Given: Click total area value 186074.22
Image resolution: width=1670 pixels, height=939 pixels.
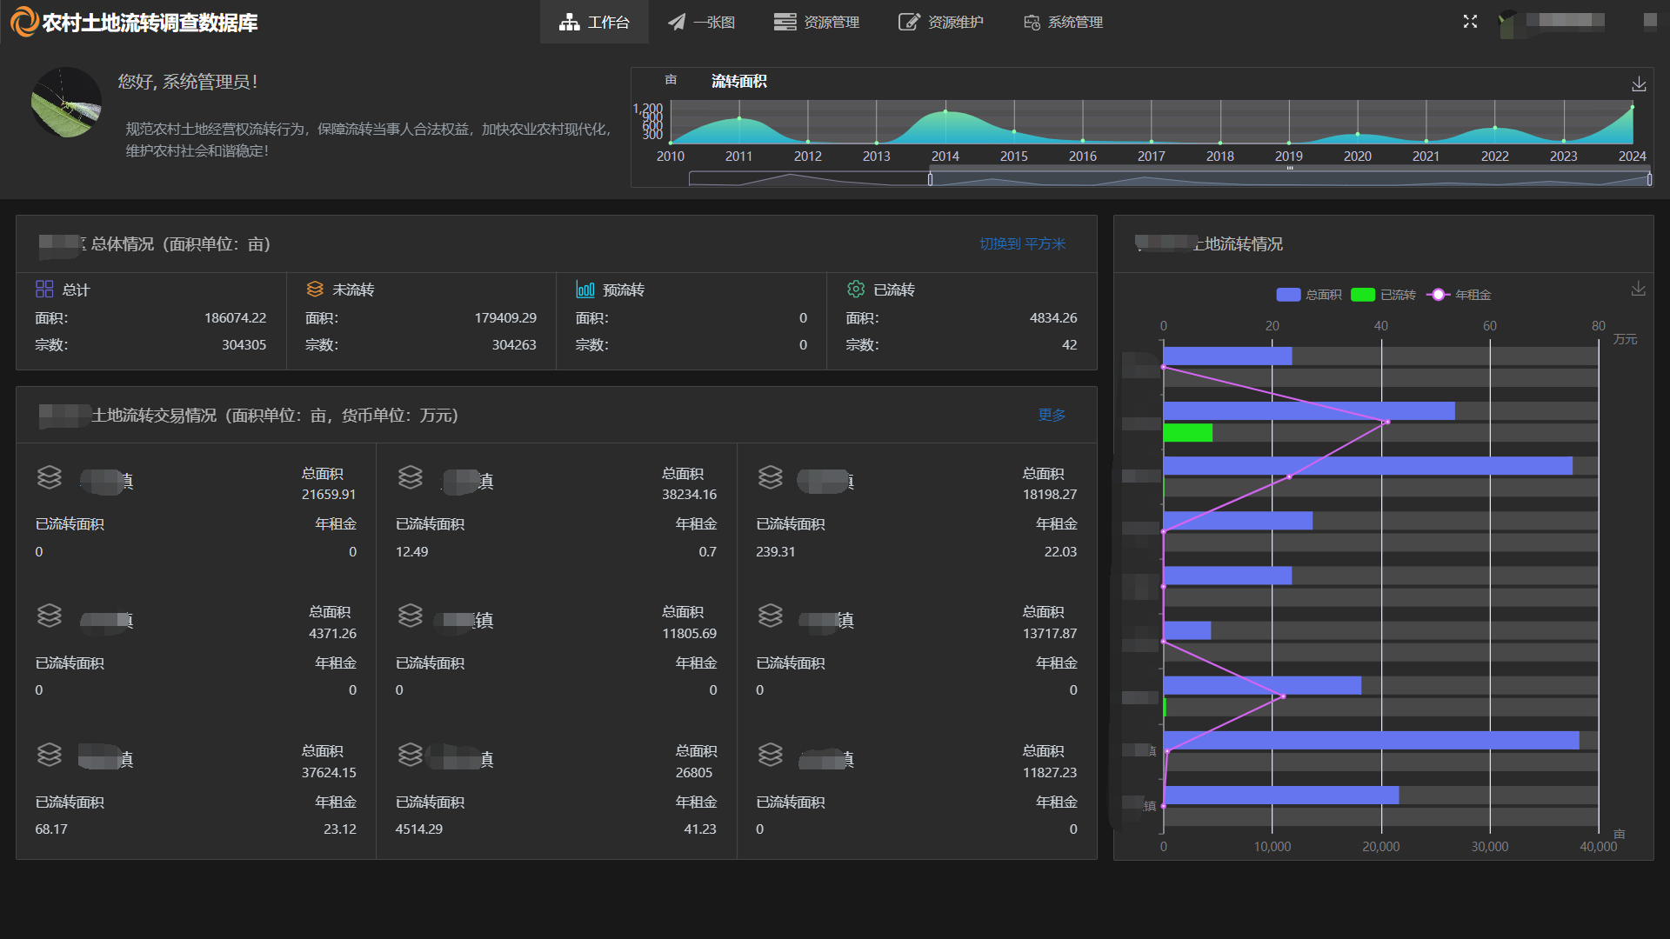Looking at the screenshot, I should [235, 318].
